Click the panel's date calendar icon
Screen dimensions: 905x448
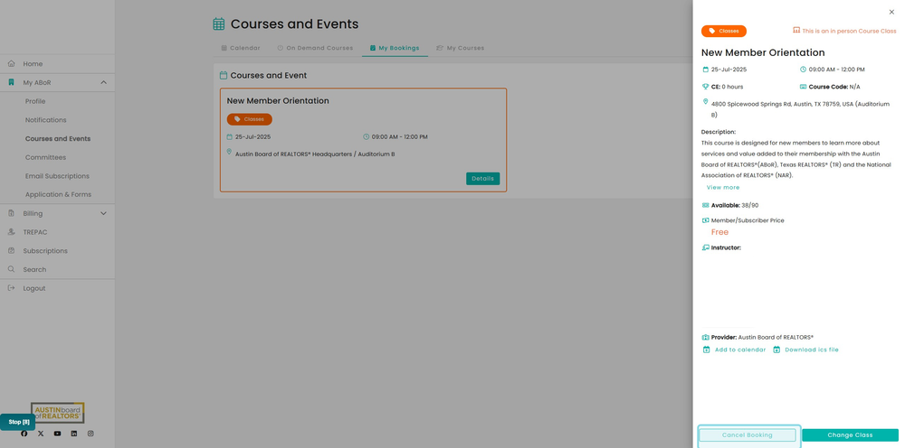(x=705, y=70)
